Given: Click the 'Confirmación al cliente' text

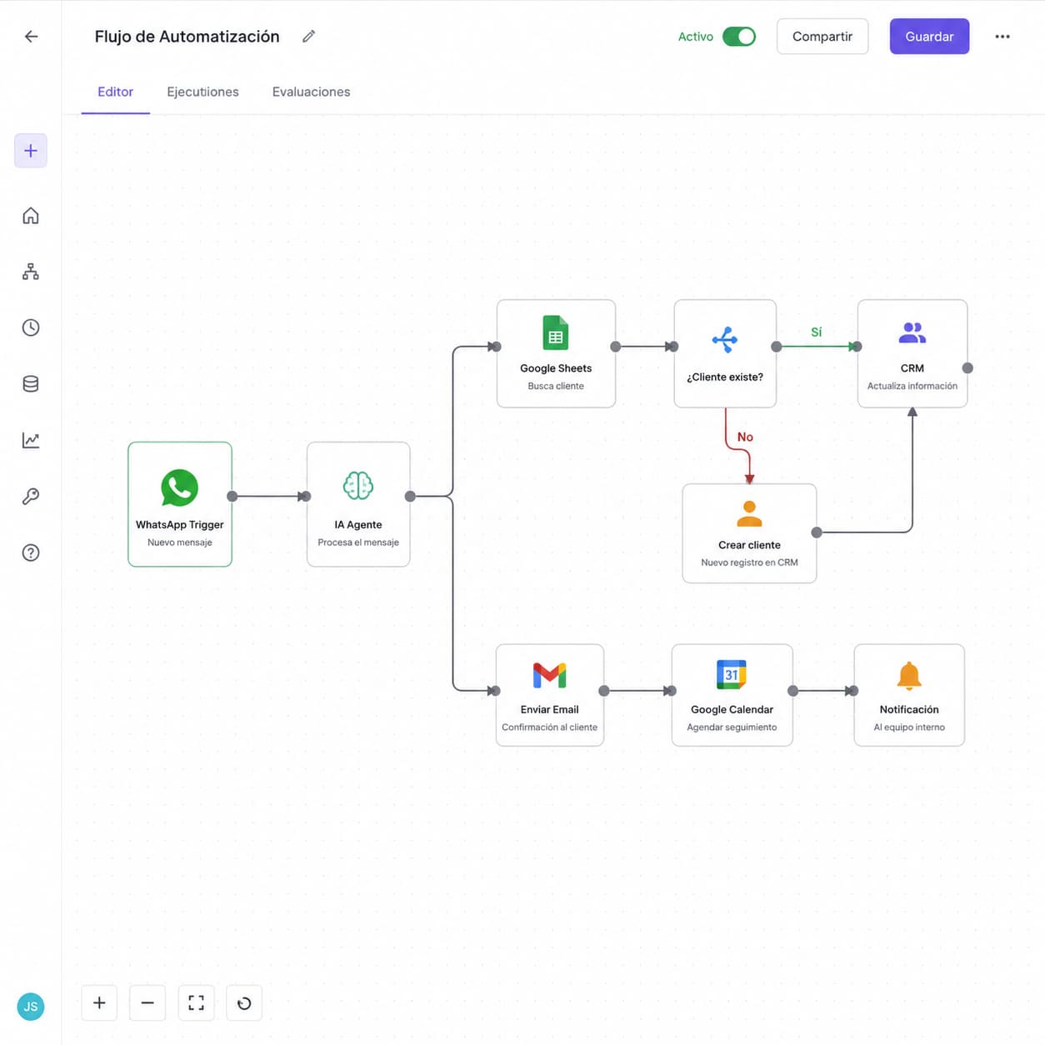Looking at the screenshot, I should (550, 727).
